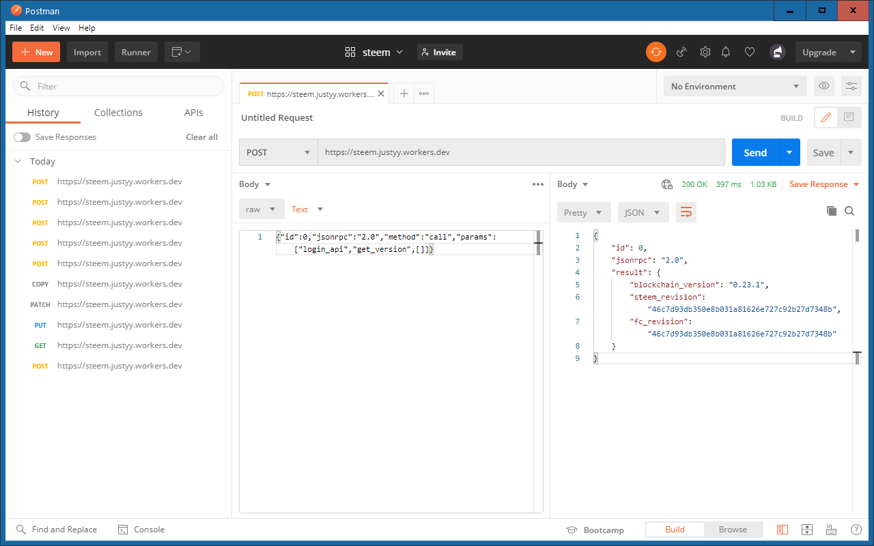The height and width of the screenshot is (546, 874).
Task: Change the JSON response format dropdown
Action: (x=643, y=212)
